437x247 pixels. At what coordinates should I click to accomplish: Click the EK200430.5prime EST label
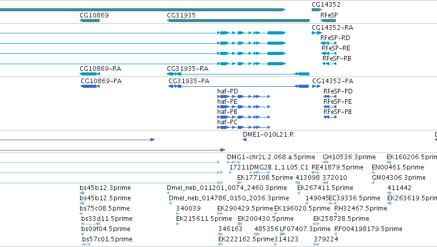click(265, 219)
